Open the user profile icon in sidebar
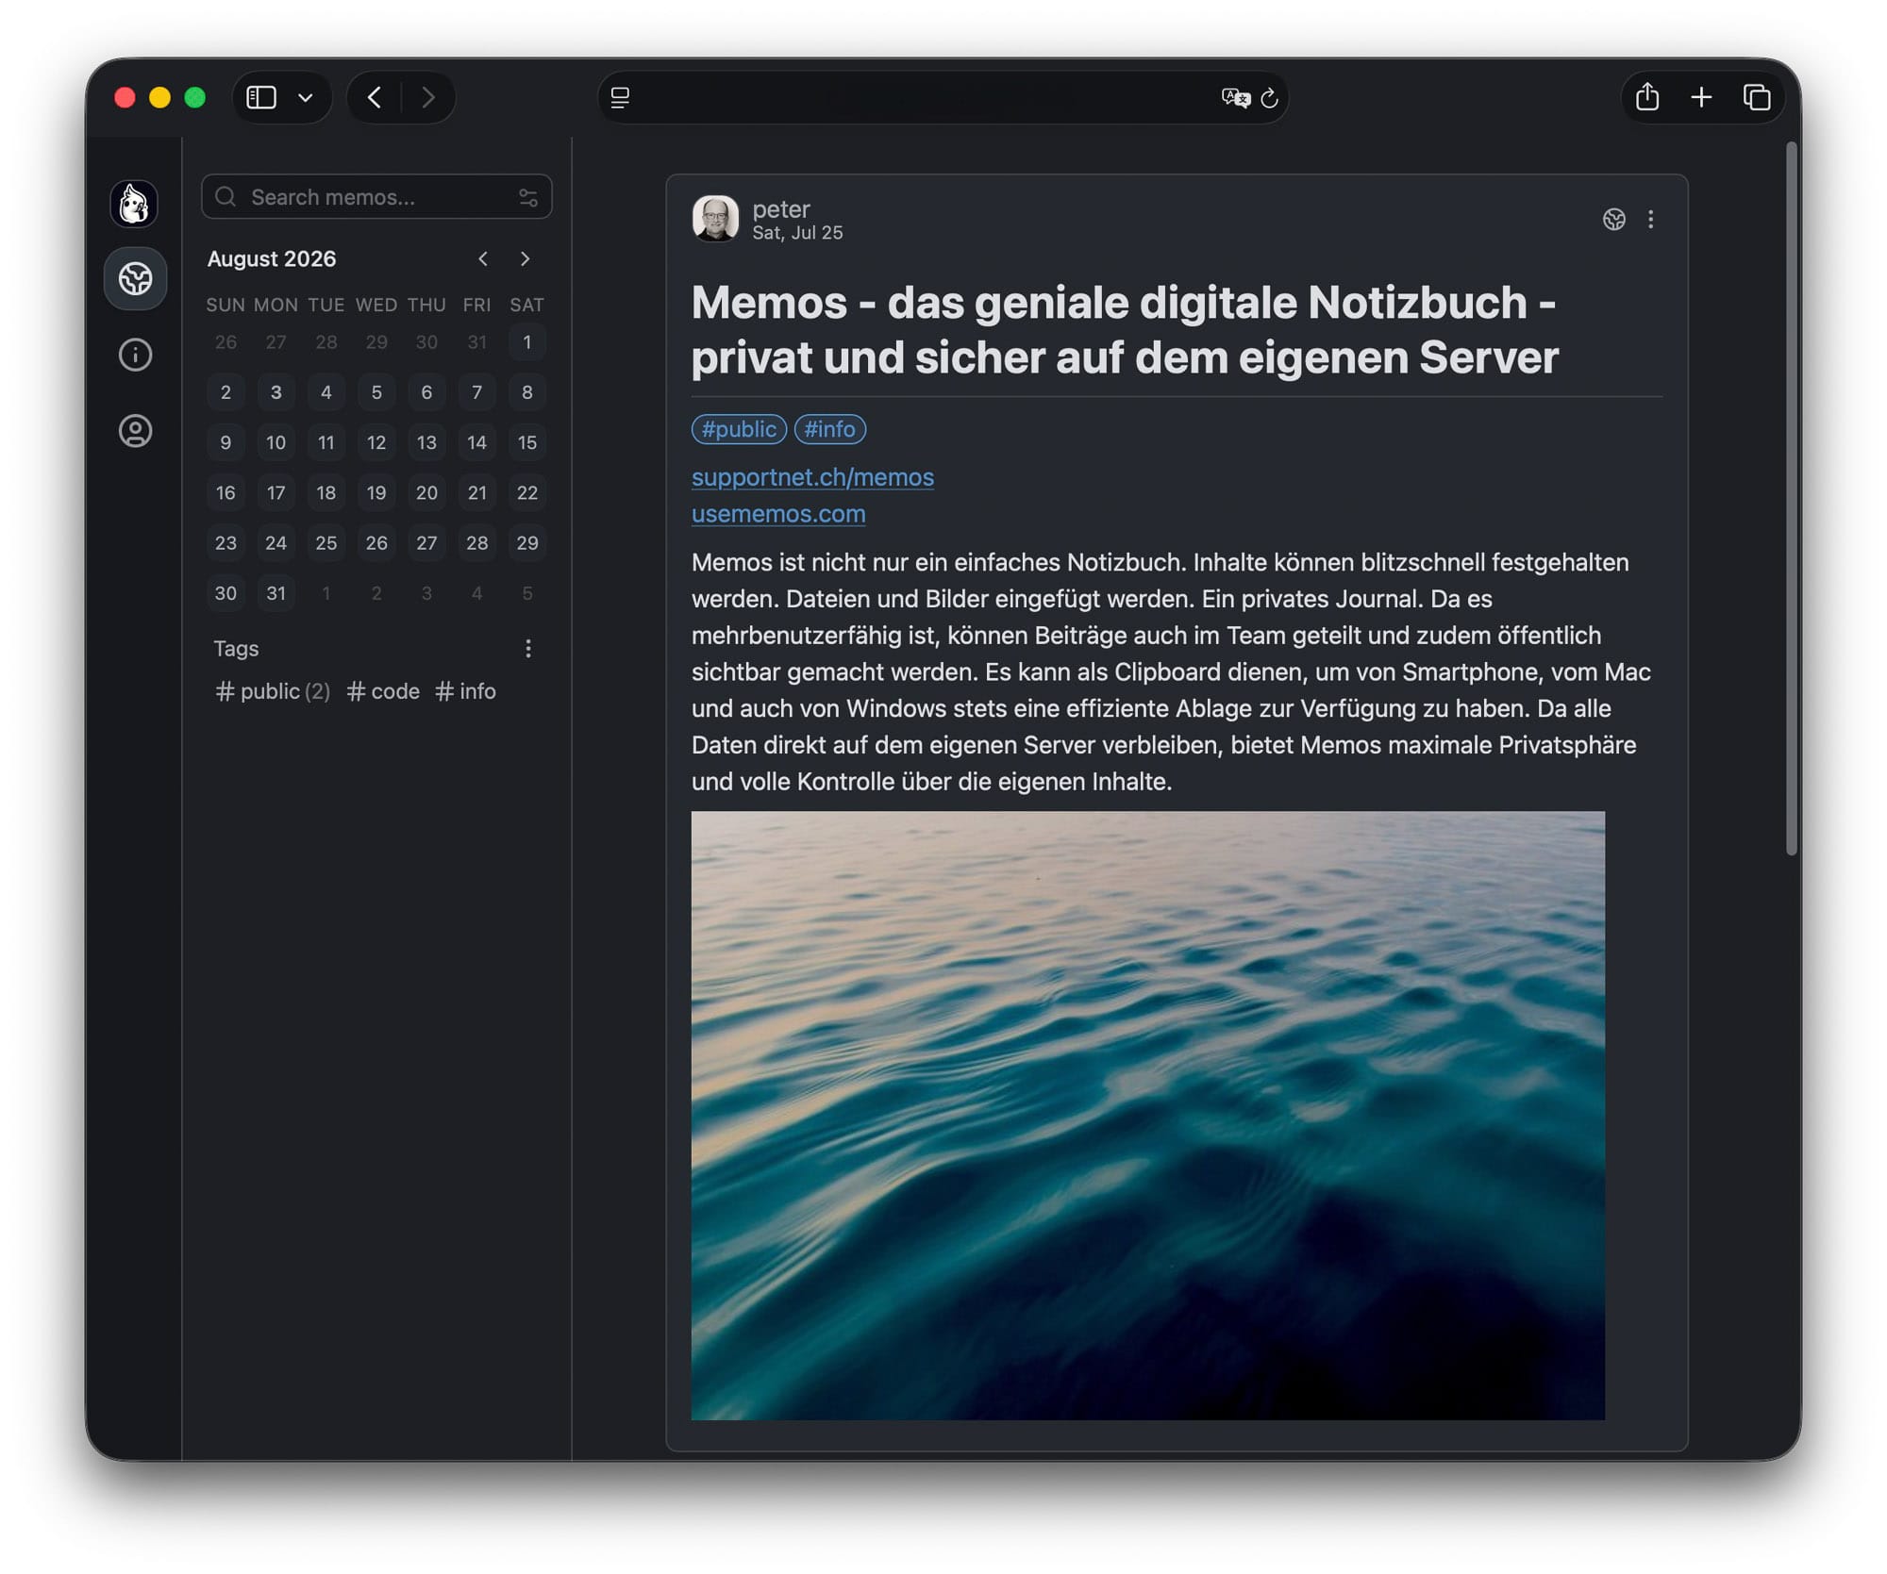The image size is (1887, 1574). [135, 431]
